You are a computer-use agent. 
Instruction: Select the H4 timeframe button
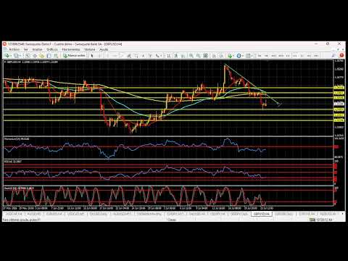click(295, 56)
